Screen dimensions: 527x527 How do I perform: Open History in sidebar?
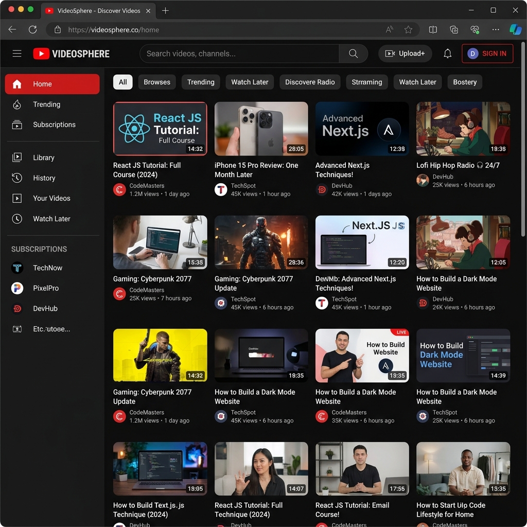point(52,178)
